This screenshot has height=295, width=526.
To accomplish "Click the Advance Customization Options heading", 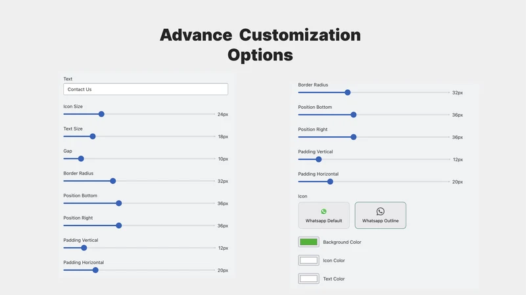I will [260, 45].
